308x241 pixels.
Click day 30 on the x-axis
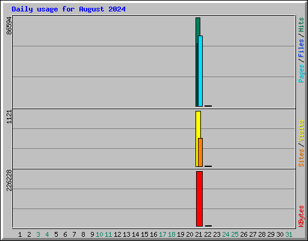tap(280, 234)
